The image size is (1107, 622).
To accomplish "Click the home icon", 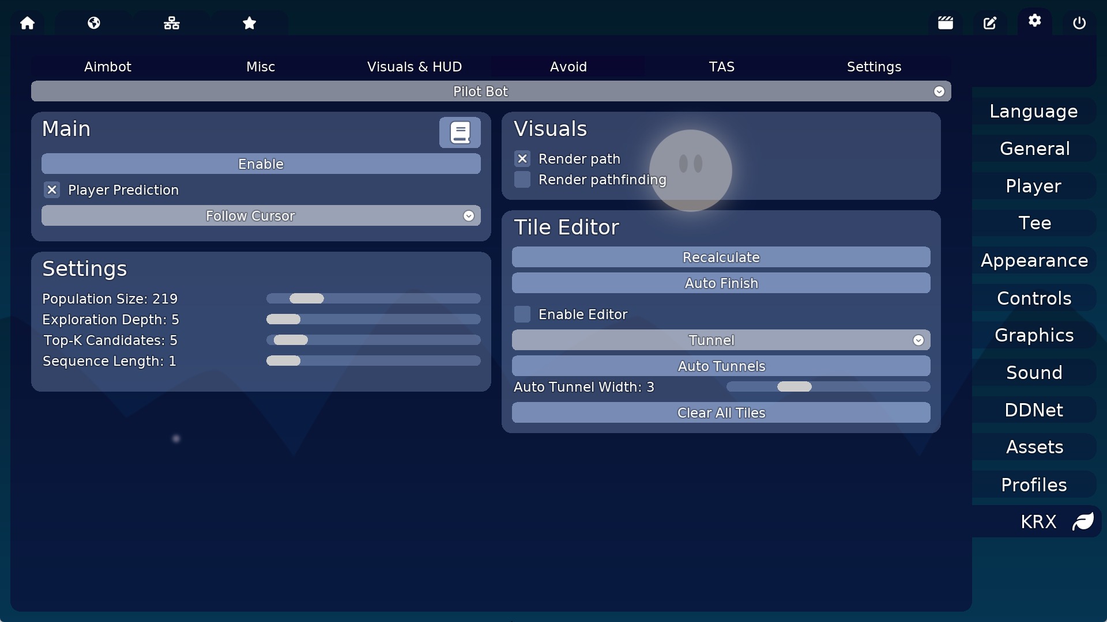I will pos(27,23).
